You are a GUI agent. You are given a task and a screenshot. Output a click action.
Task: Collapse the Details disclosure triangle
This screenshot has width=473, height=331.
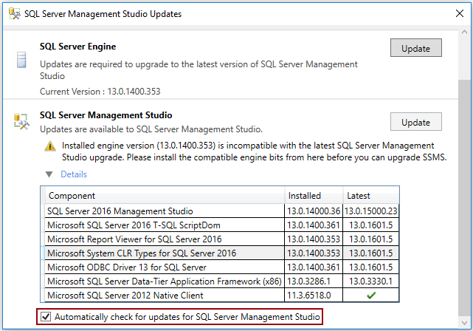[x=49, y=174]
